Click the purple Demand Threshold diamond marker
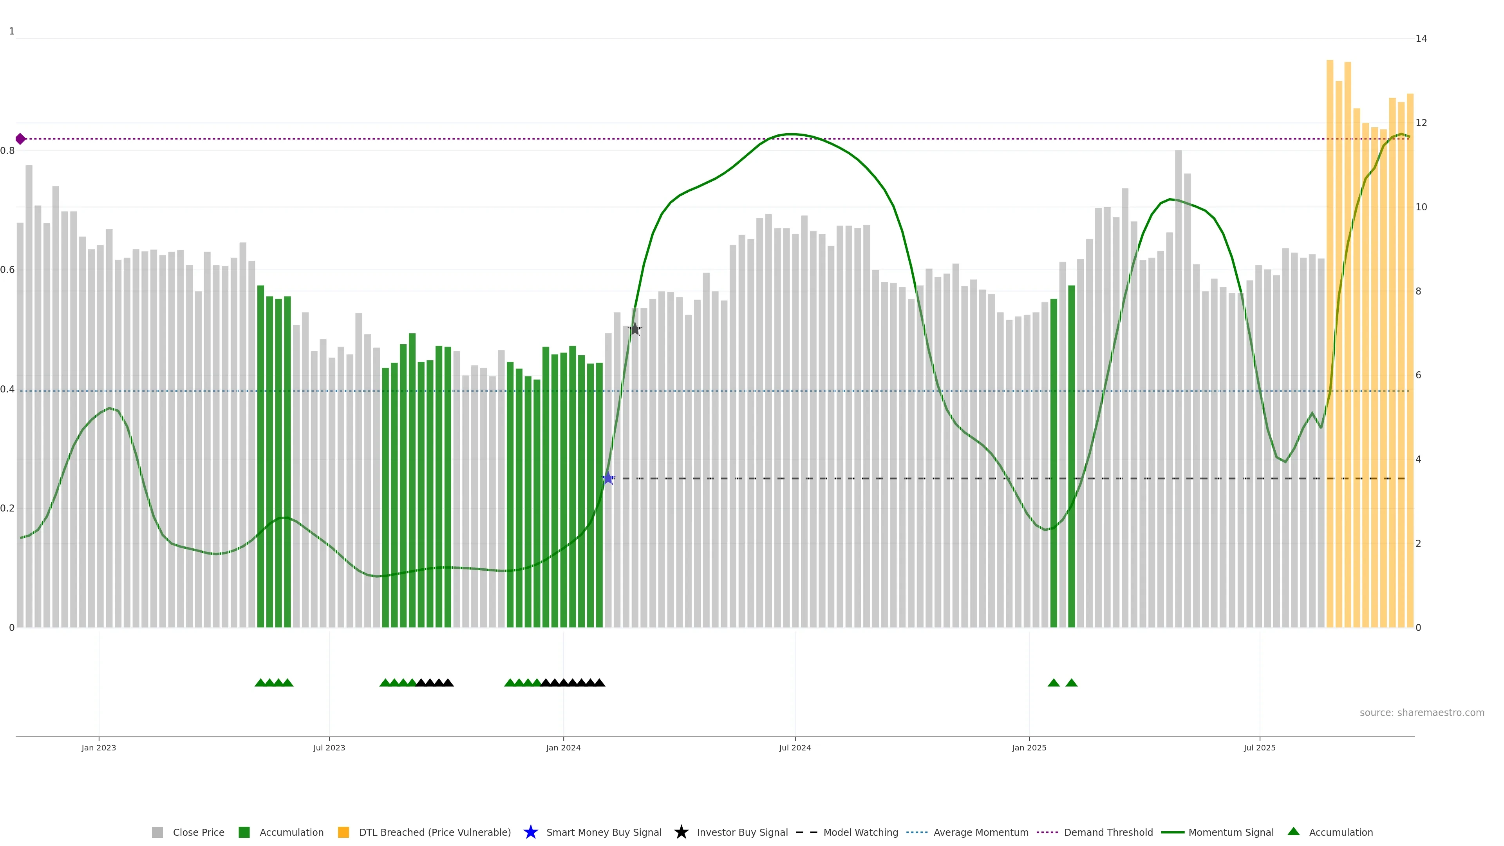This screenshot has height=846, width=1504. point(20,139)
